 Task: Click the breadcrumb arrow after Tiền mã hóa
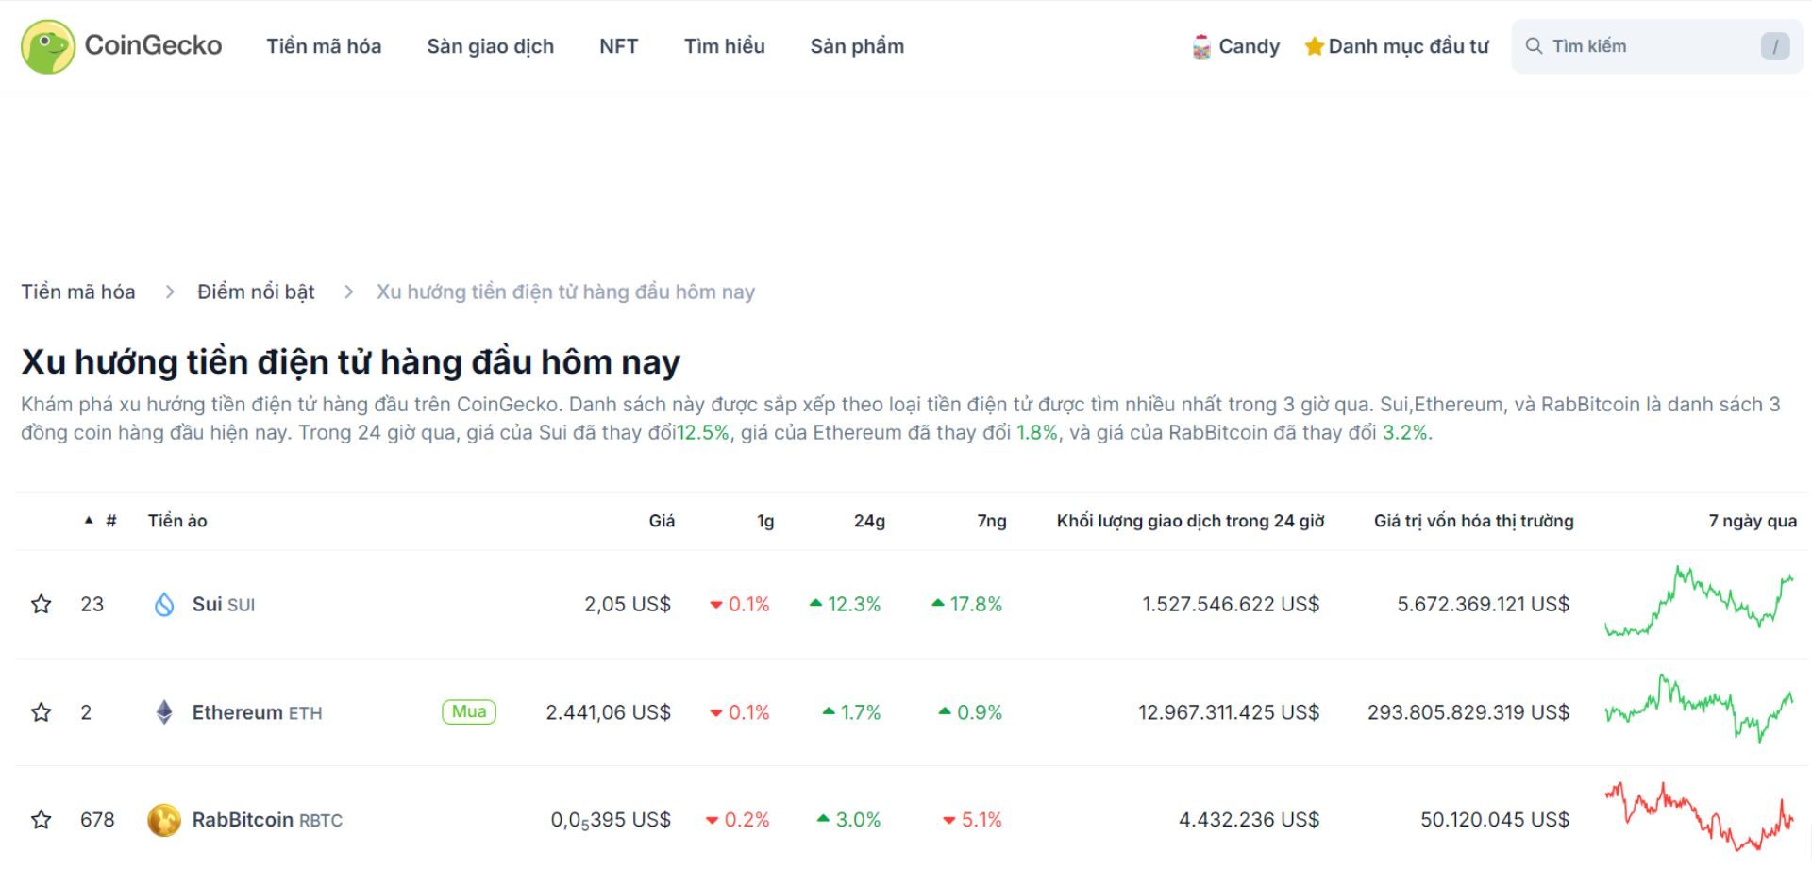click(168, 292)
